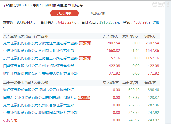171x124 pixels.
Task: Open 中泰证券聊城柳园南路证券营业部 link
Action: point(40,113)
